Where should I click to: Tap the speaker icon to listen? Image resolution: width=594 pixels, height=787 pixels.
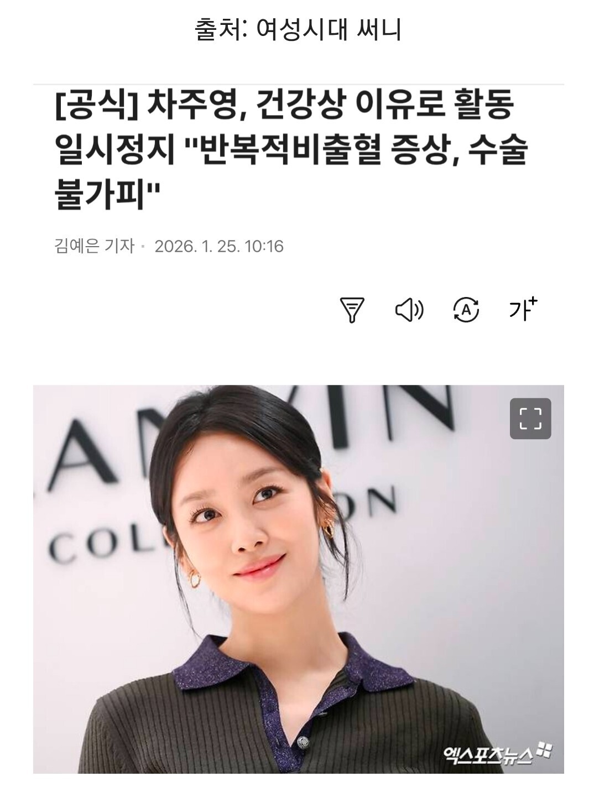409,310
